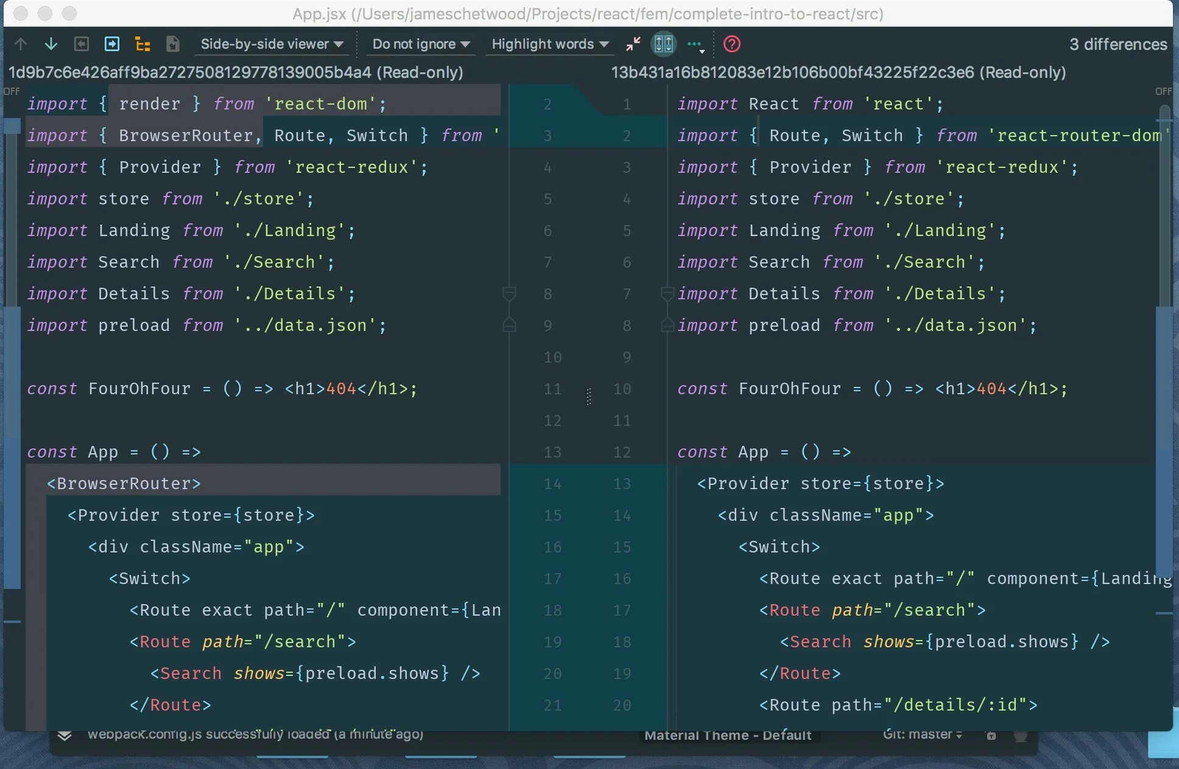Click webpack.config.js loaded status message
This screenshot has height=769, width=1179.
(255, 734)
